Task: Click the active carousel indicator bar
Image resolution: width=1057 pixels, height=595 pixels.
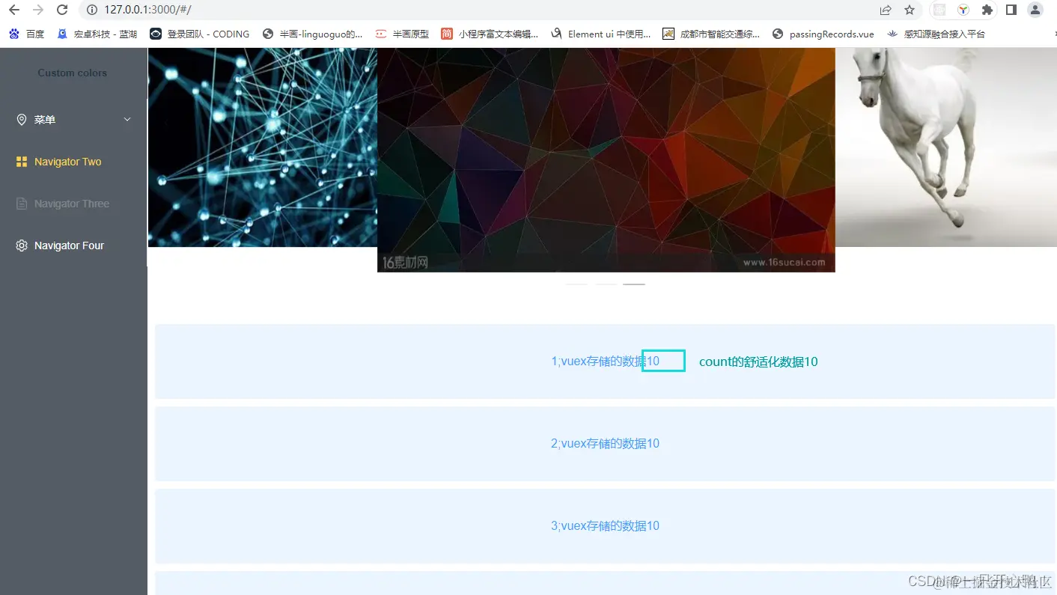Action: pyautogui.click(x=634, y=284)
